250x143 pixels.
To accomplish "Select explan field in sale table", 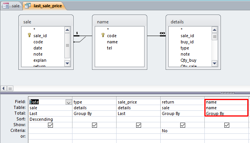I will [40, 61].
